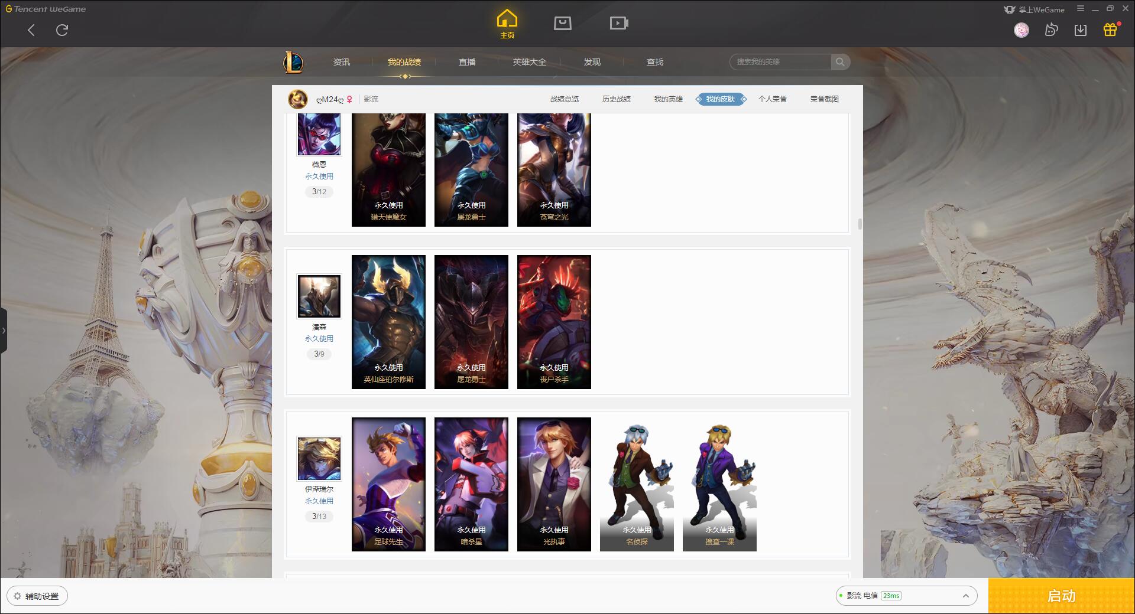The width and height of the screenshot is (1135, 614).
Task: Open the 名侦探 skin card
Action: pyautogui.click(x=637, y=484)
